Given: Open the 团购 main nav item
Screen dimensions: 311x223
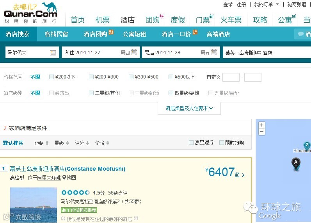Looking at the screenshot, I should (x=153, y=20).
